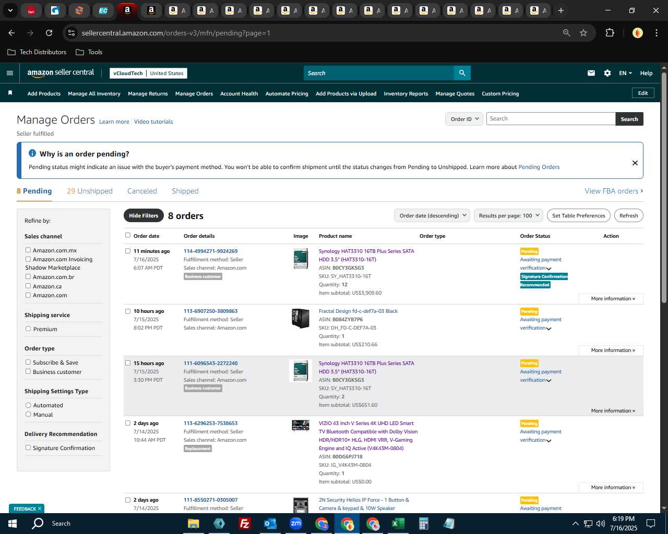Image resolution: width=668 pixels, height=534 pixels.
Task: Open a new browser tab
Action: (x=561, y=10)
